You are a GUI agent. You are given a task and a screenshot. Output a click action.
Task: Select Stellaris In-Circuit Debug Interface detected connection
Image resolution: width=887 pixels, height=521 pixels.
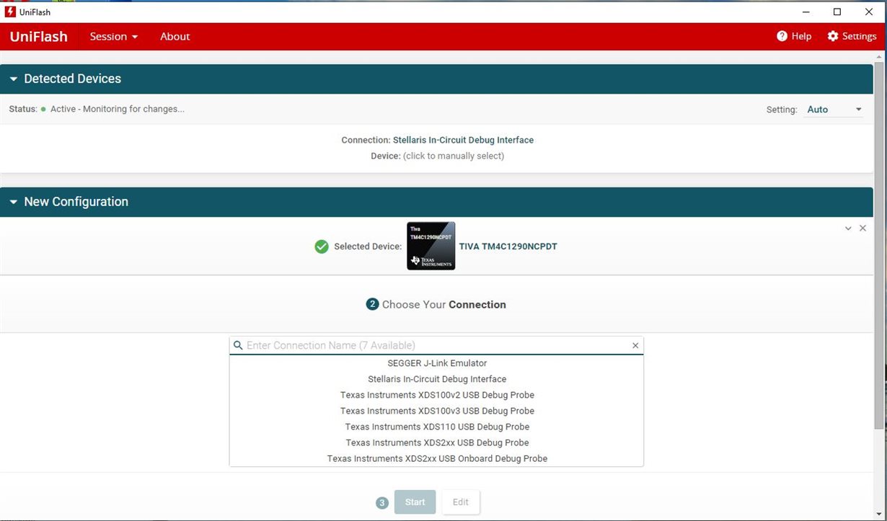463,140
